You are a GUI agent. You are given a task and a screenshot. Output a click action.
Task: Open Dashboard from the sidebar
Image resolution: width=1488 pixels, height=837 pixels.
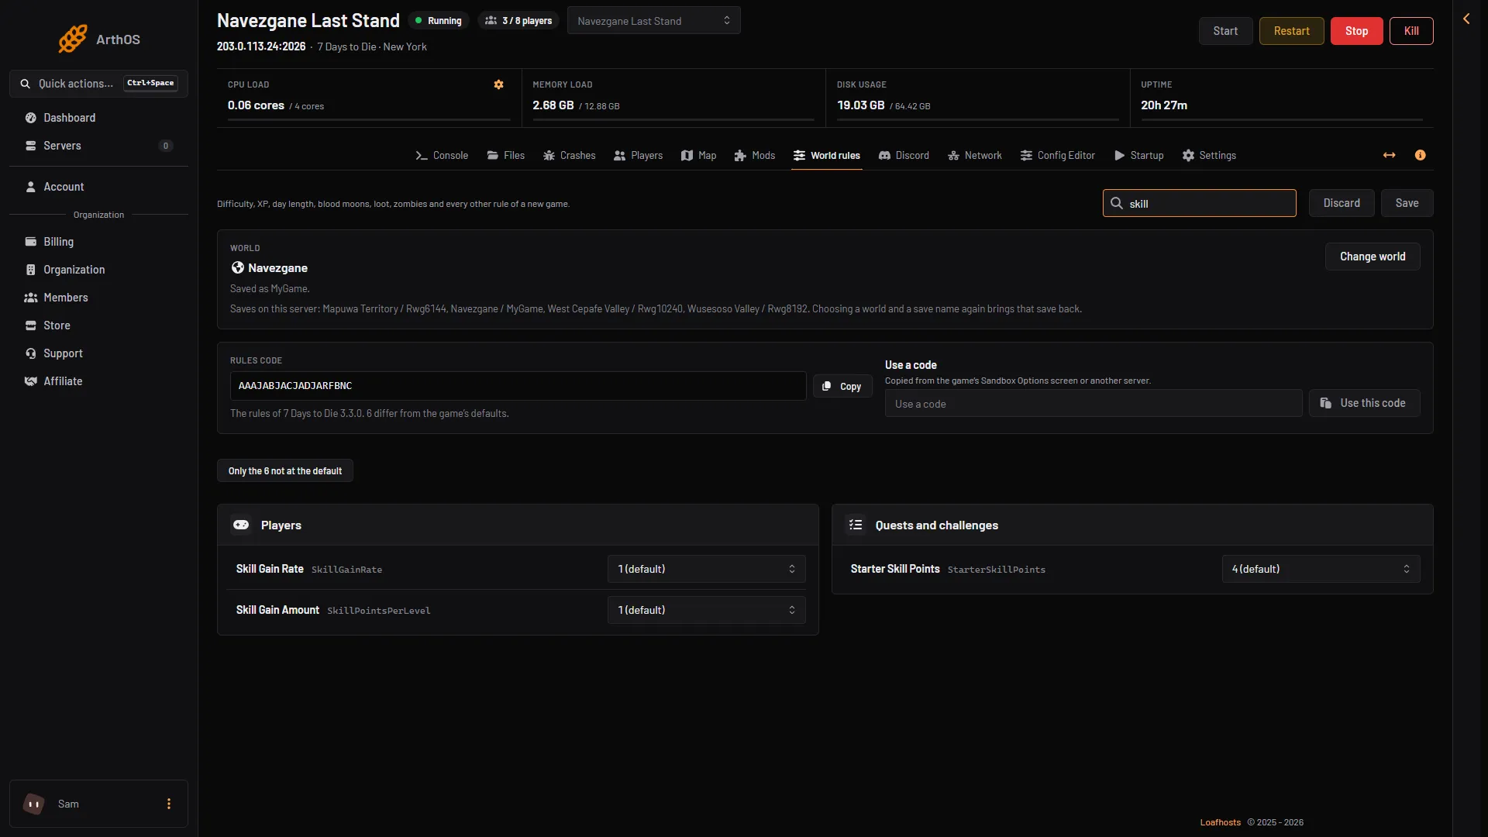(x=98, y=118)
